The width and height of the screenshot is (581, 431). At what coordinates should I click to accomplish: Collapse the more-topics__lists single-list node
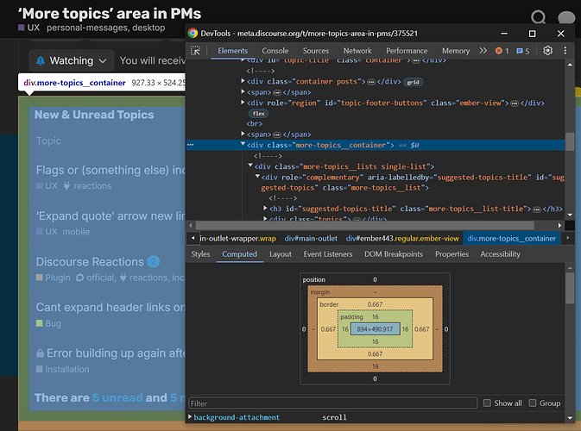tap(250, 166)
